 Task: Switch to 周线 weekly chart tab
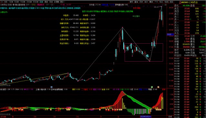pyautogui.click(x=46, y=2)
